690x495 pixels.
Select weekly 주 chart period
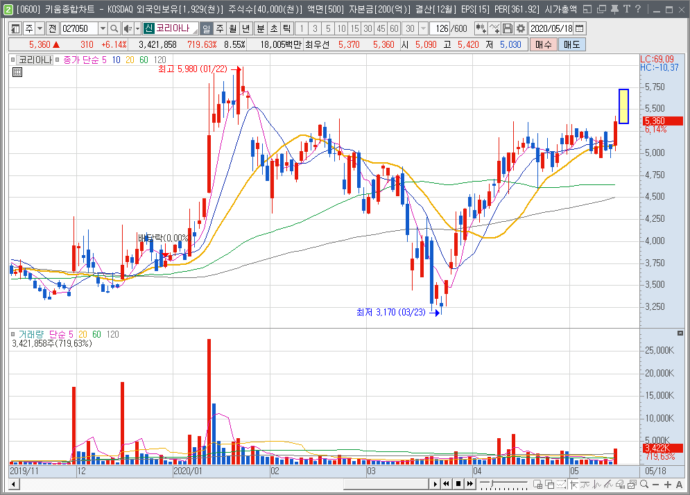[220, 28]
